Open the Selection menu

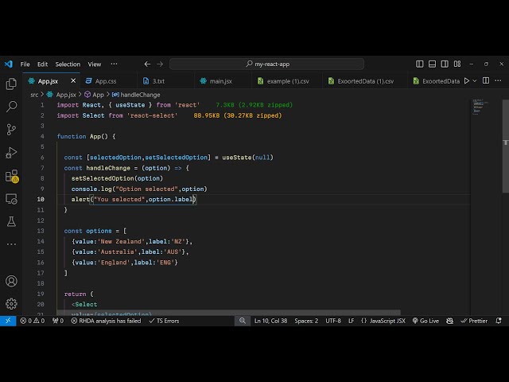(68, 64)
